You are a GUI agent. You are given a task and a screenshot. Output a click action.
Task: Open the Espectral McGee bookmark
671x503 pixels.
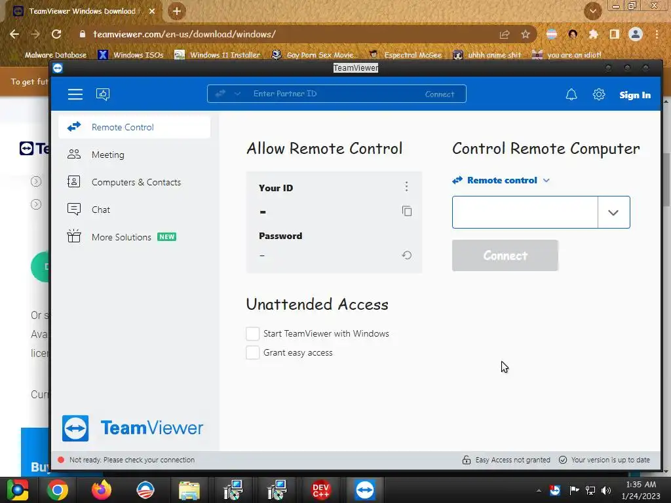coord(405,55)
